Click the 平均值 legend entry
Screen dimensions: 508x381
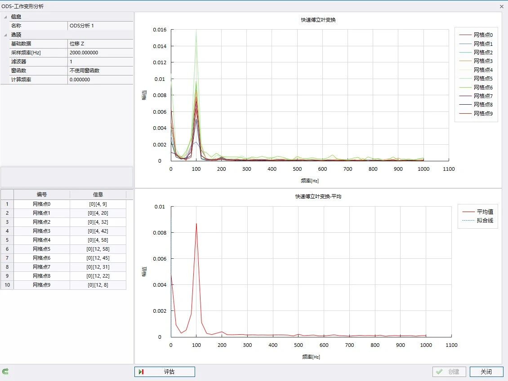tap(485, 212)
